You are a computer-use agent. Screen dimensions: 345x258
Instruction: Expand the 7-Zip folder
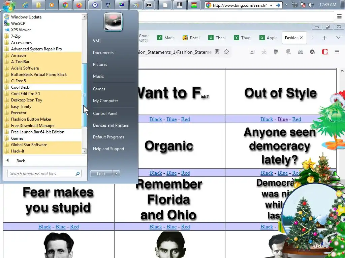click(43, 36)
